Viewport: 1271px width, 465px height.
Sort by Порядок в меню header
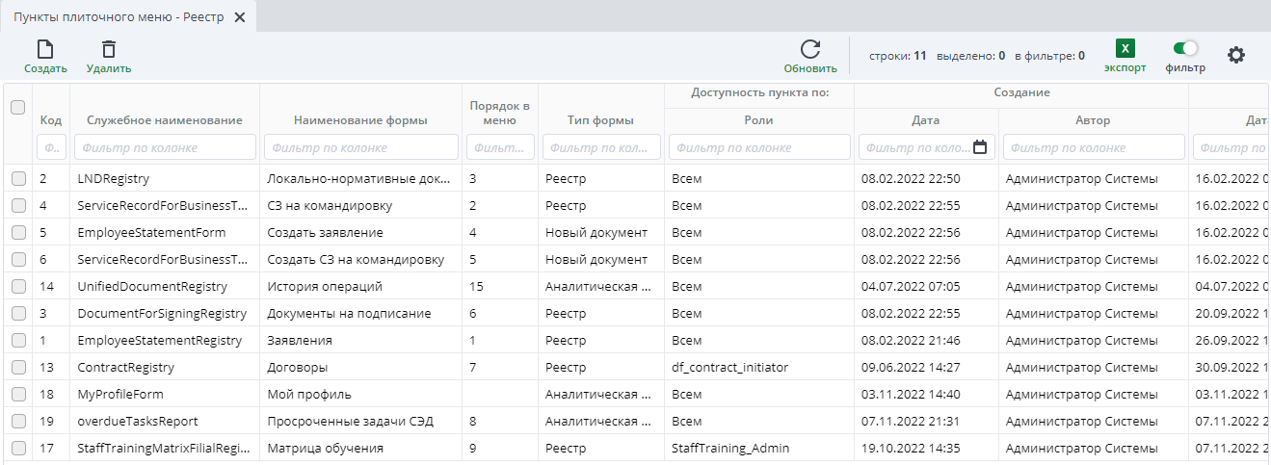[500, 113]
